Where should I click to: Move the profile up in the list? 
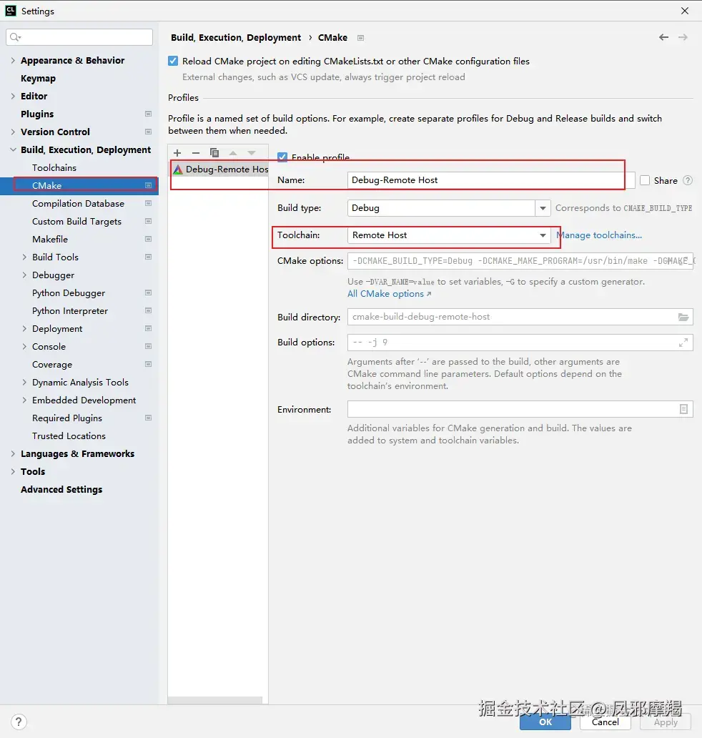pos(233,153)
